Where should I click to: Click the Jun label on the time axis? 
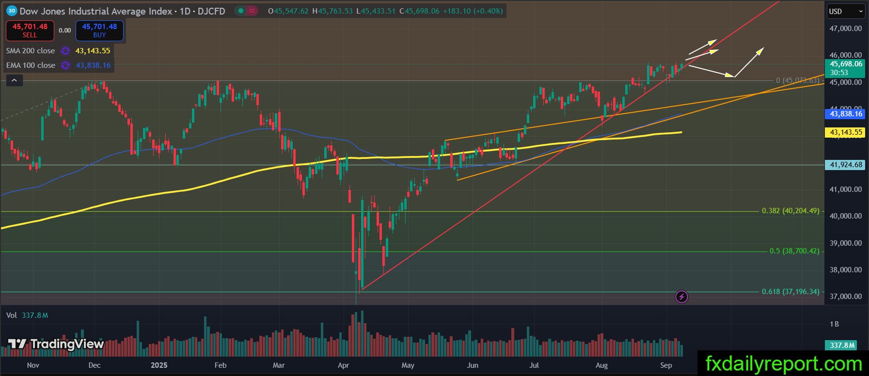coord(473,365)
